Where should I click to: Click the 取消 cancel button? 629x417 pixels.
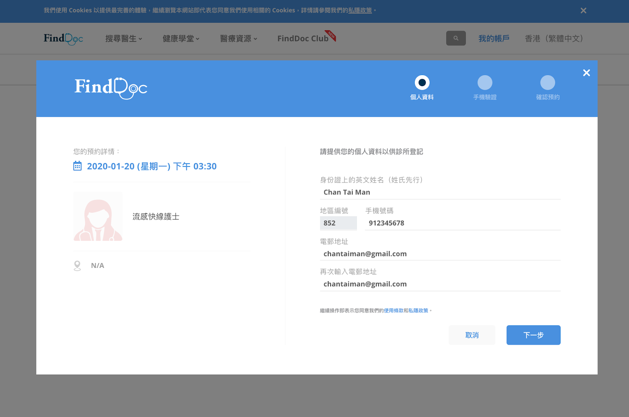click(472, 335)
